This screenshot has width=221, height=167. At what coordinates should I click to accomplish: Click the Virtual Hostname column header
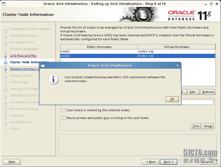(177, 47)
